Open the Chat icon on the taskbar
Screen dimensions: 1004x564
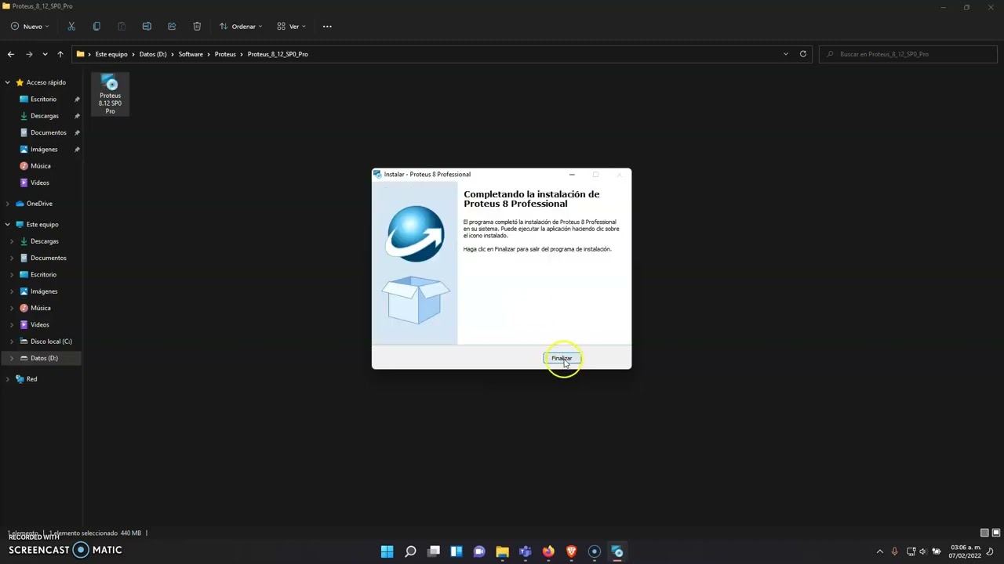[x=479, y=551]
